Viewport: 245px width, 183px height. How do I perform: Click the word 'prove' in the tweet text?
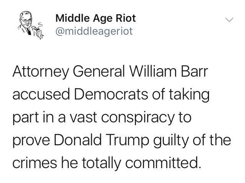coord(31,141)
